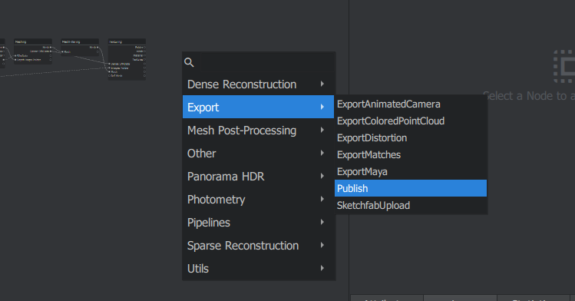Viewport: 575px width, 301px height.
Task: Add an ExportMatches node
Action: point(411,154)
